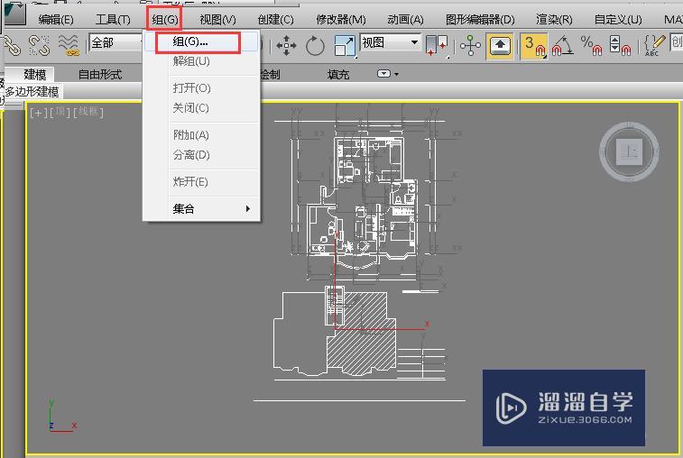This screenshot has height=458, width=683.
Task: Open the 创建(C) menu
Action: tap(275, 20)
